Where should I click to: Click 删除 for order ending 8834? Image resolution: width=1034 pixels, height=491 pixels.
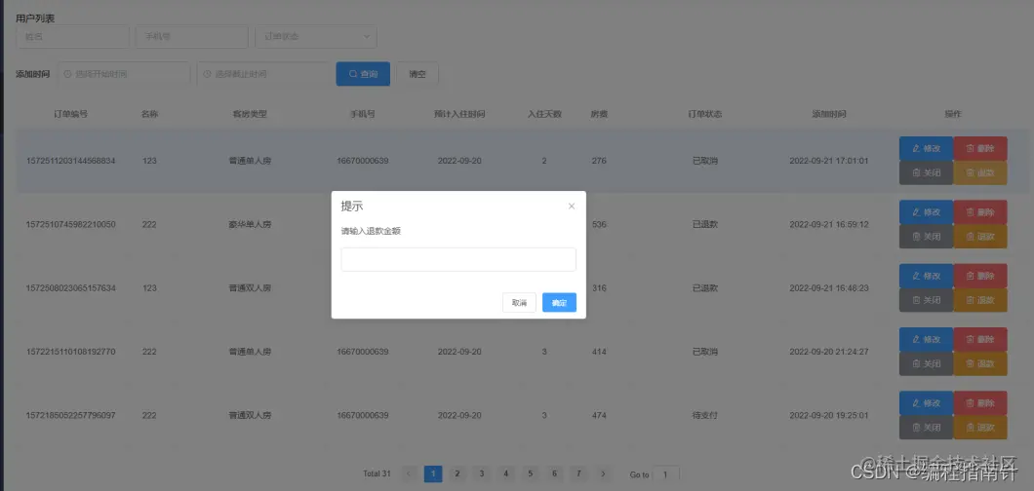click(x=980, y=148)
